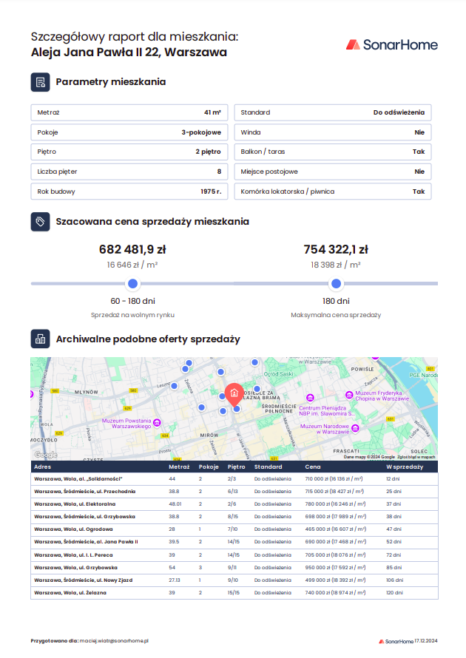Screen dimensions: 466x658
Task: Click Muzeum Fryderyka Chopina map pin
Action: (x=349, y=394)
